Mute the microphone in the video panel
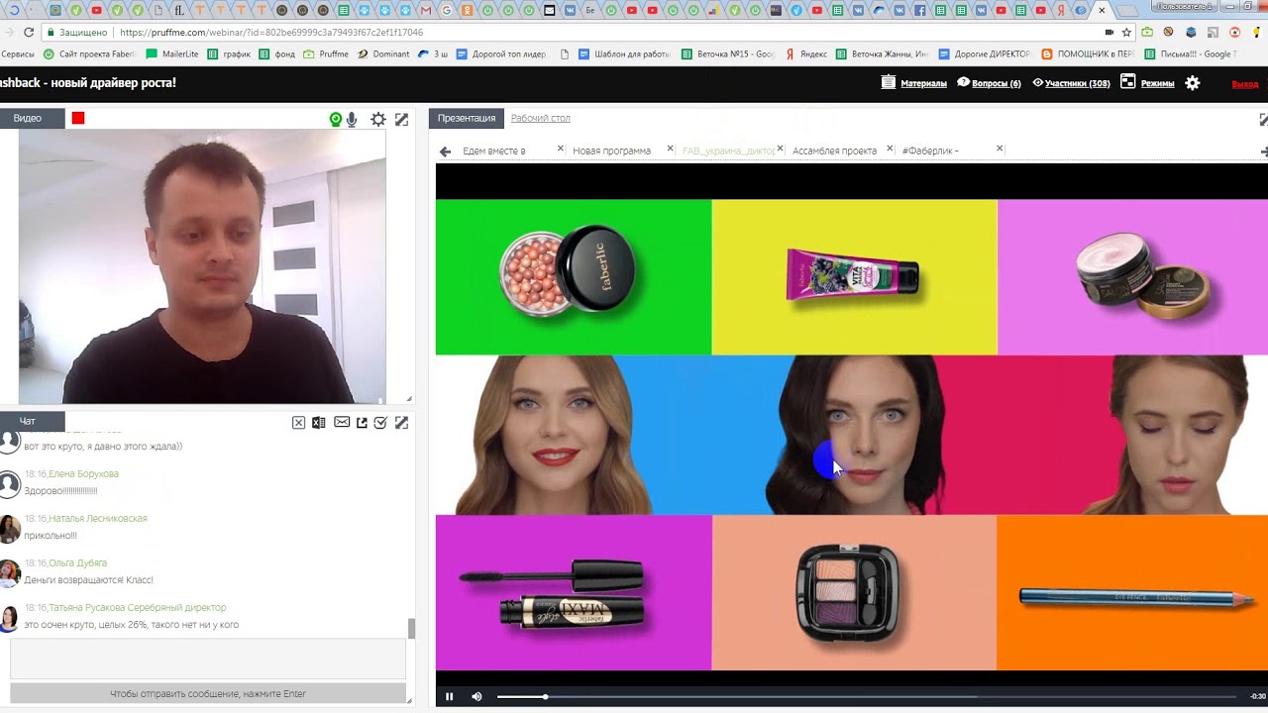 point(352,119)
